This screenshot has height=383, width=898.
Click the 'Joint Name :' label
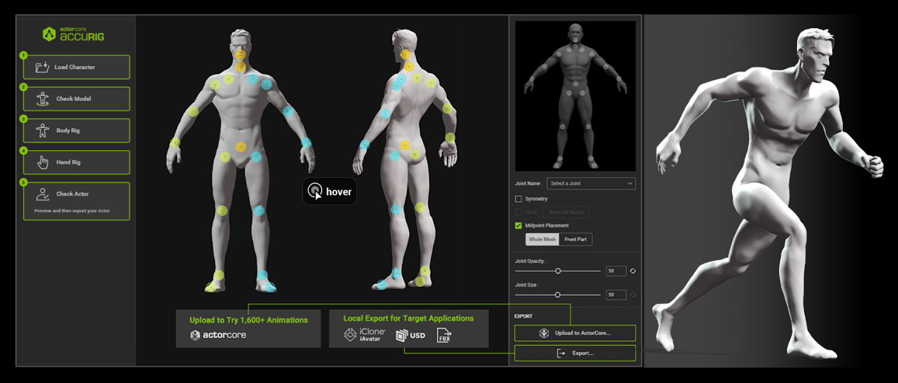[529, 183]
